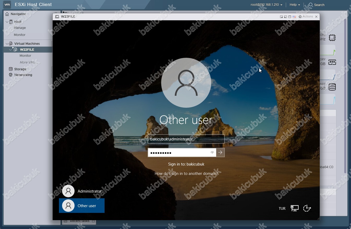
Task: Select W22FILE VM in the navigator
Action: (x=27, y=49)
